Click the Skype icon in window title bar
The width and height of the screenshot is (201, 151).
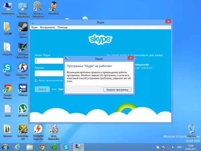click(x=32, y=22)
